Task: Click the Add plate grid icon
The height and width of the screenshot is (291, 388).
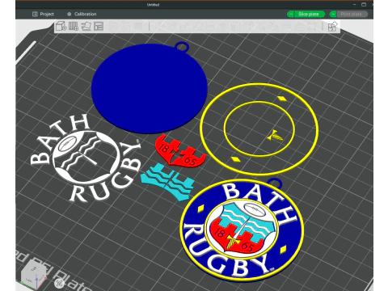Action: 74,27
